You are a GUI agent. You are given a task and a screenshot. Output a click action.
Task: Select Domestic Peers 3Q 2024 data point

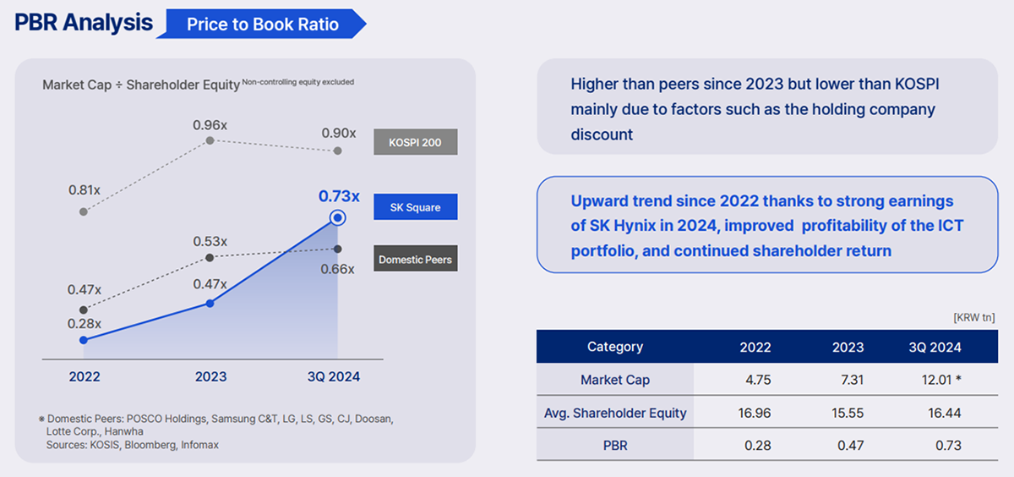pos(338,249)
